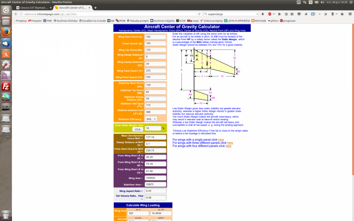Expand the Stabiliser Efficiency dropdown
354x221 pixels.
pyautogui.click(x=151, y=119)
